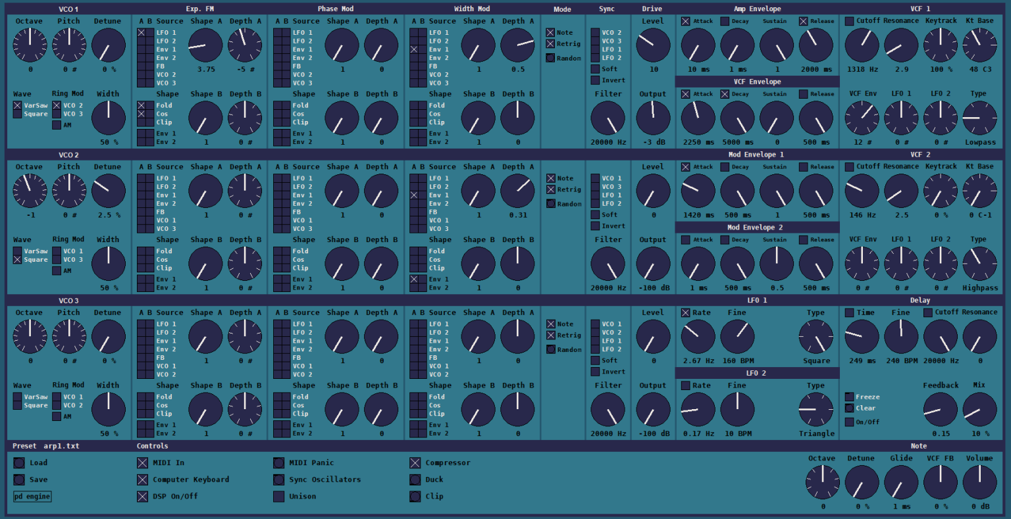This screenshot has height=519, width=1011.
Task: Click the VCO 2 Detune knob
Action: 108,191
